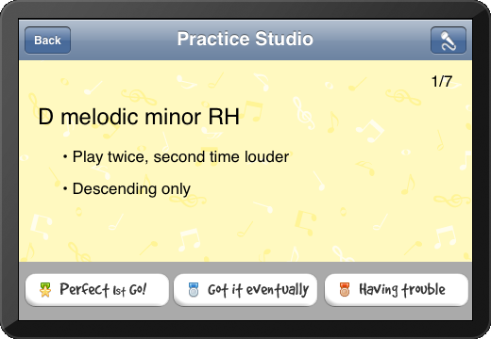Tap the microphone record icon
Image resolution: width=491 pixels, height=339 pixels.
(449, 40)
